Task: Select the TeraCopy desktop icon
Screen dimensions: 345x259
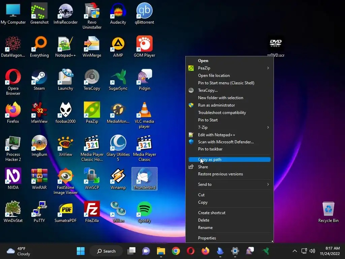Action: coord(92,80)
